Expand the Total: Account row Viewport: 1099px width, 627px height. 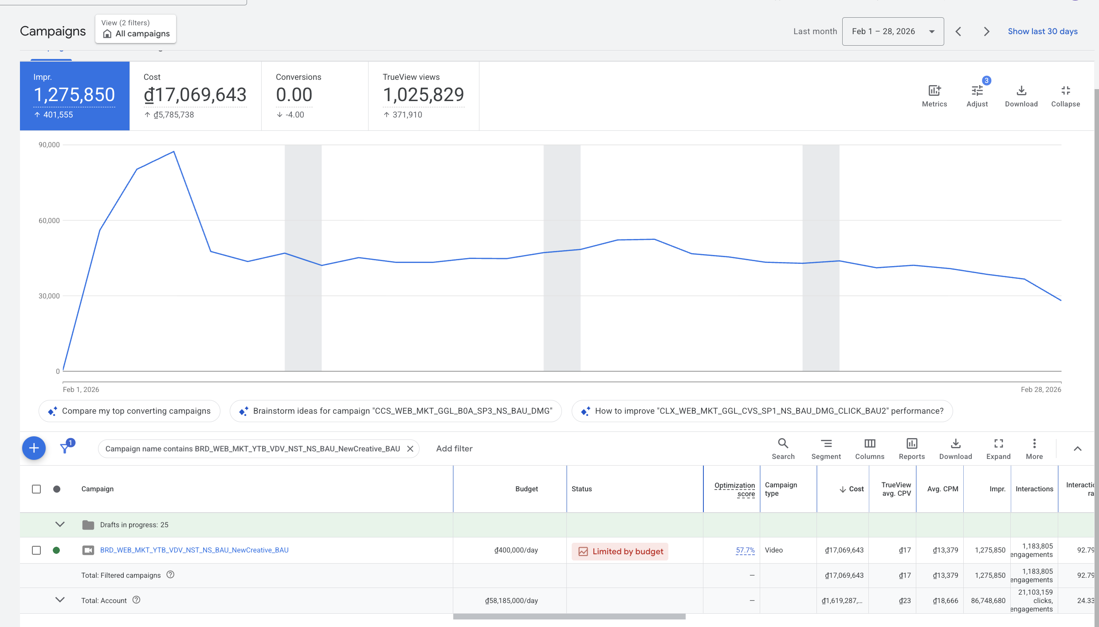coord(60,600)
